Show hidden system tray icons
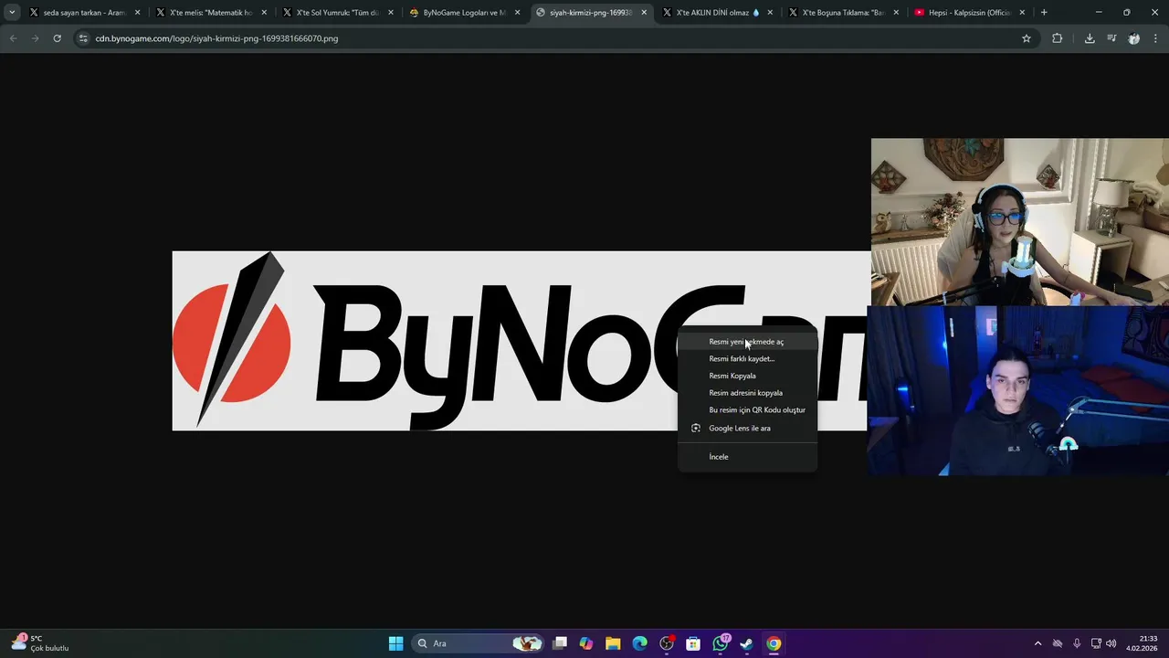Screen dimensions: 1169x658 [x=1037, y=643]
